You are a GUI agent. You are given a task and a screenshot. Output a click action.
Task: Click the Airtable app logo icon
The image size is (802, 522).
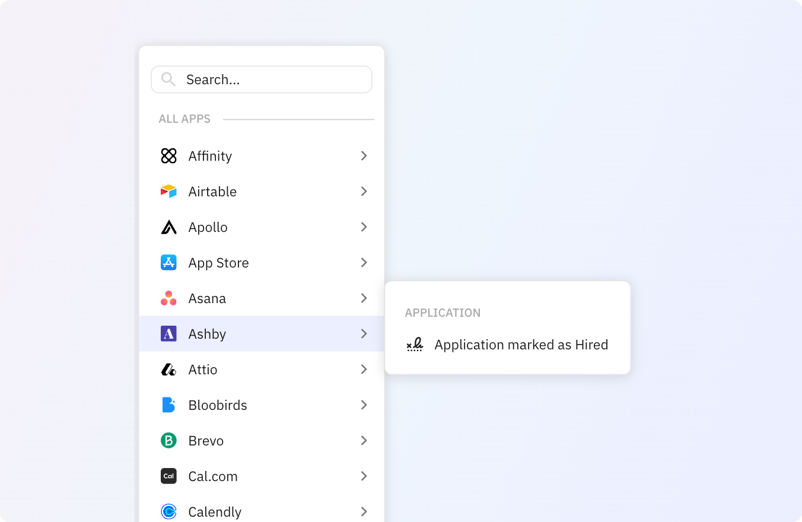[x=169, y=192]
